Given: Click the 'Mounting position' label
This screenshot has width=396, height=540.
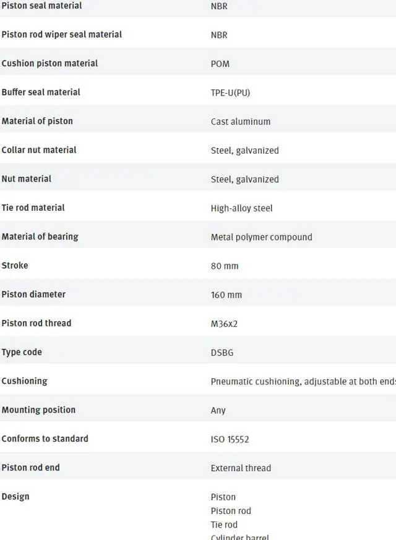Looking at the screenshot, I should (38, 410).
